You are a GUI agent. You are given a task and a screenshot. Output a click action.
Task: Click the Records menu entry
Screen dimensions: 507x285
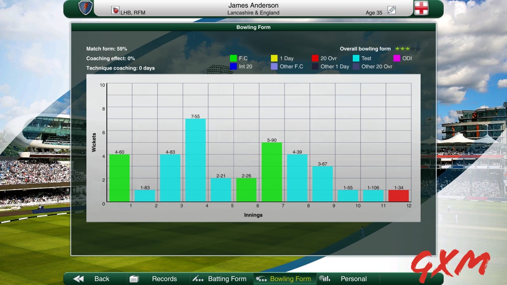pyautogui.click(x=164, y=279)
